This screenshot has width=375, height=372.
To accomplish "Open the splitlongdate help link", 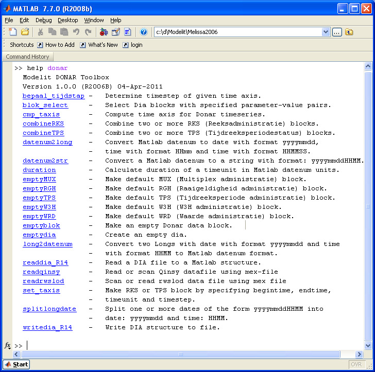I will tap(49, 309).
